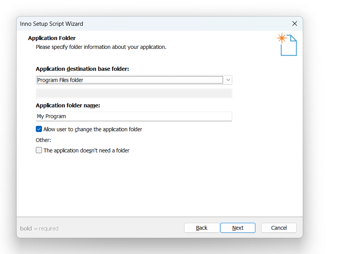Screen dimensions: 339x254
Task: Expand the destination base folder dropdown arrow
Action: [228, 80]
